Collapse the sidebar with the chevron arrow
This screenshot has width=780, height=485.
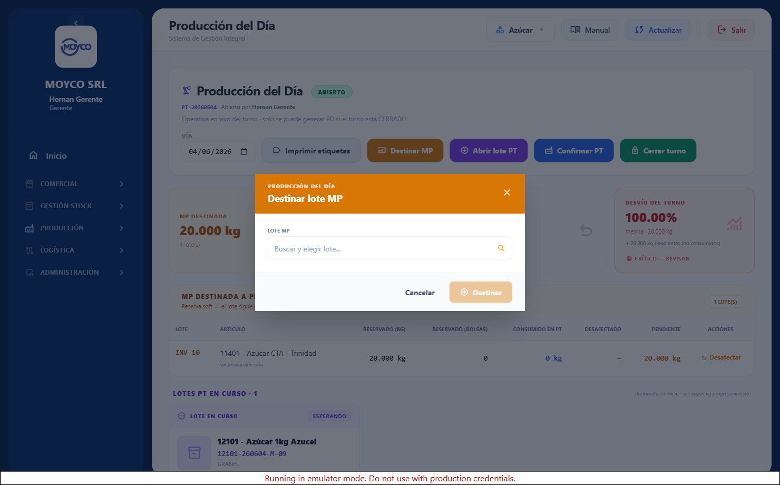pyautogui.click(x=76, y=23)
